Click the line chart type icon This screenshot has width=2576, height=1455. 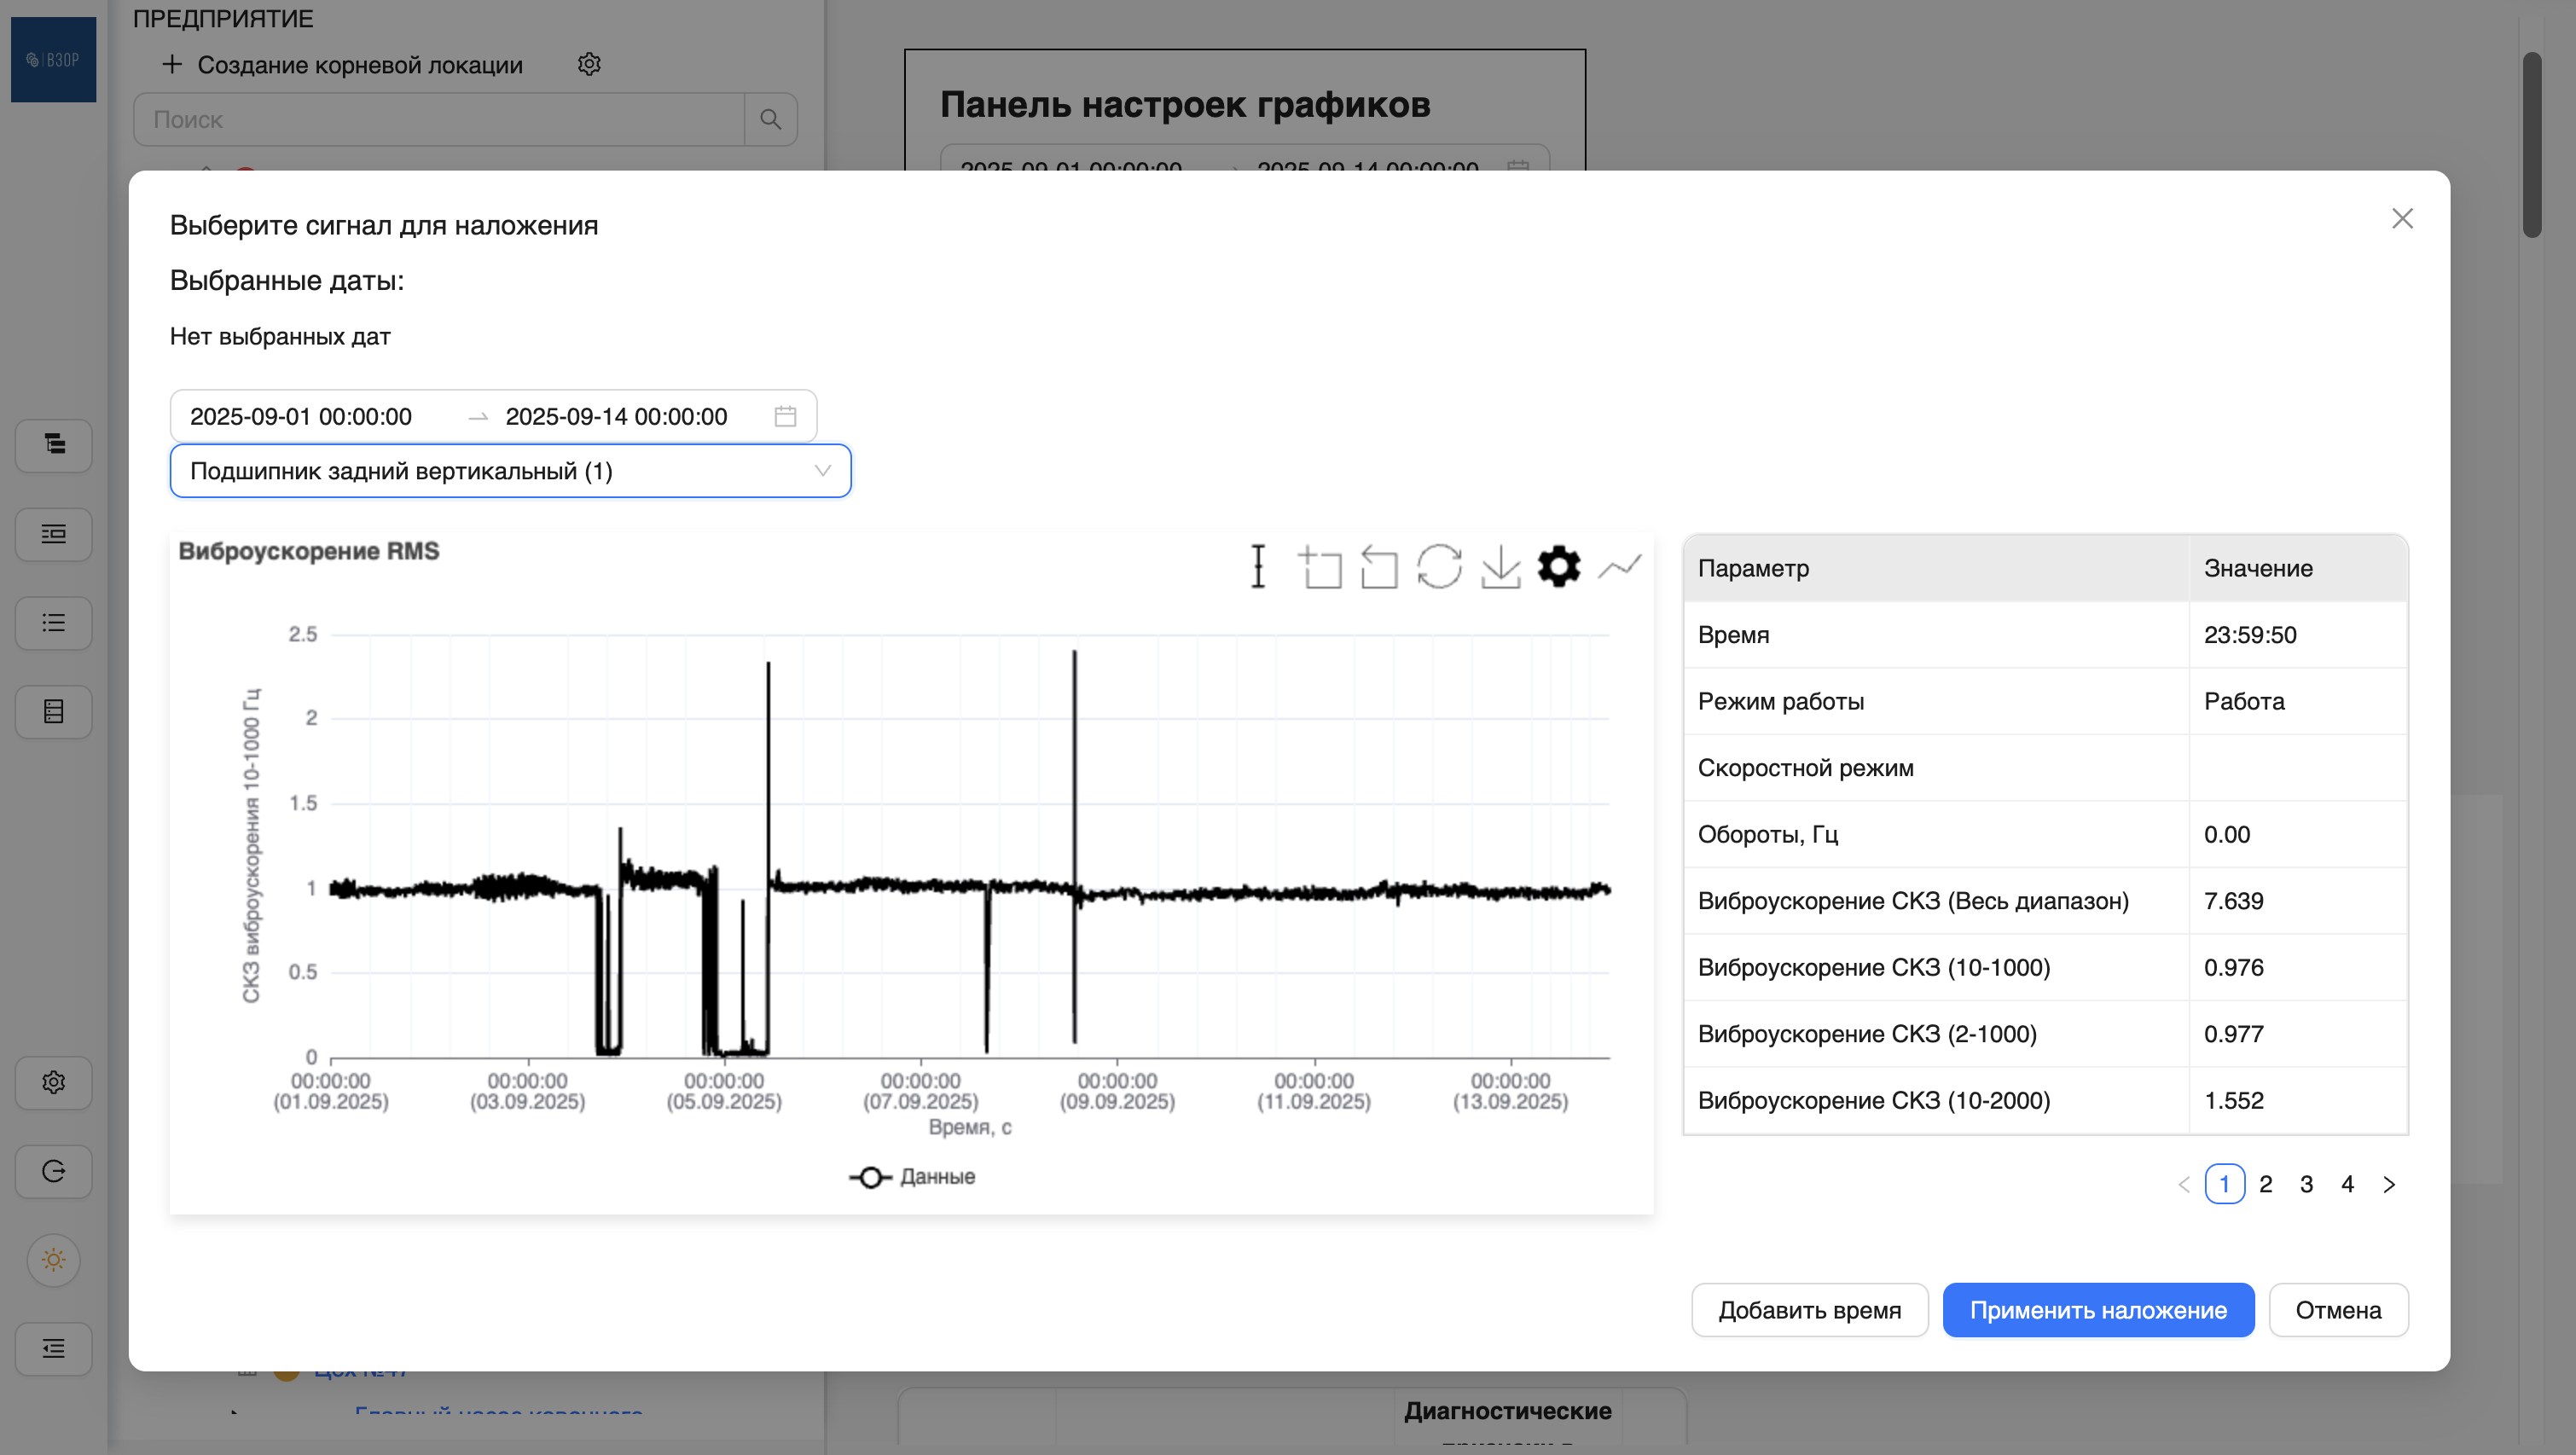(x=1619, y=567)
